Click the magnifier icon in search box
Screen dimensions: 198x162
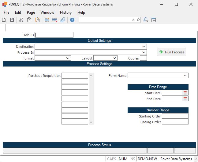[138, 20]
